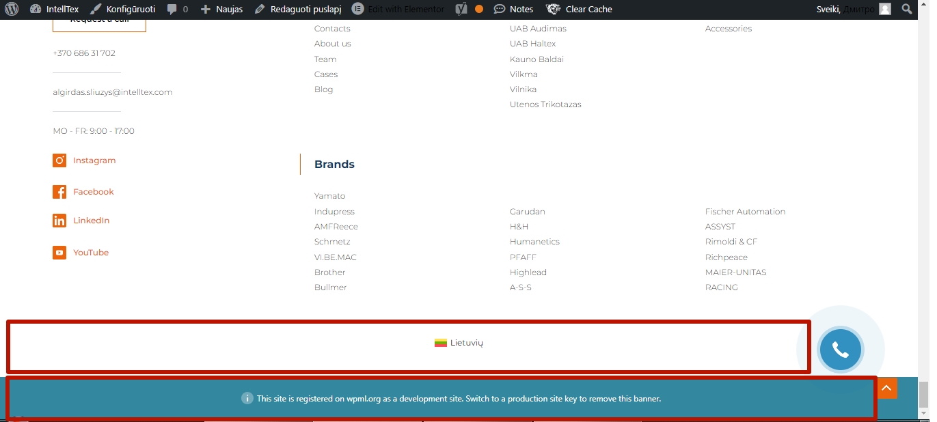Open the MAIER-UNITAS brand link
Image resolution: width=937 pixels, height=422 pixels.
point(736,272)
